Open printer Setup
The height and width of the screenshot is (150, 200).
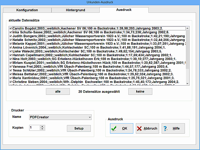pyautogui.click(x=79, y=128)
